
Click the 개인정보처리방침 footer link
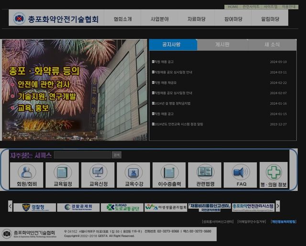point(283,222)
